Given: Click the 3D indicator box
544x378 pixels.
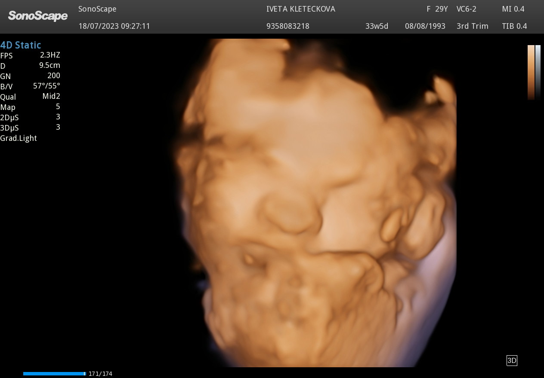Looking at the screenshot, I should 512,361.
